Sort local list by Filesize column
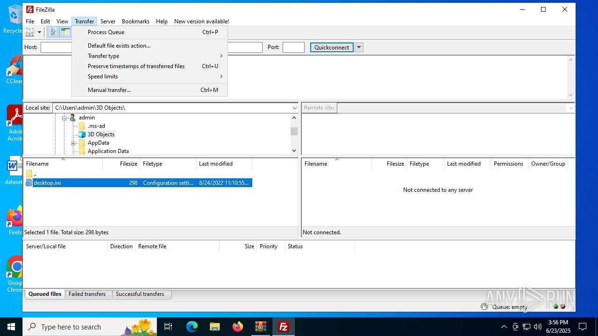The width and height of the screenshot is (598, 336). pos(121,164)
